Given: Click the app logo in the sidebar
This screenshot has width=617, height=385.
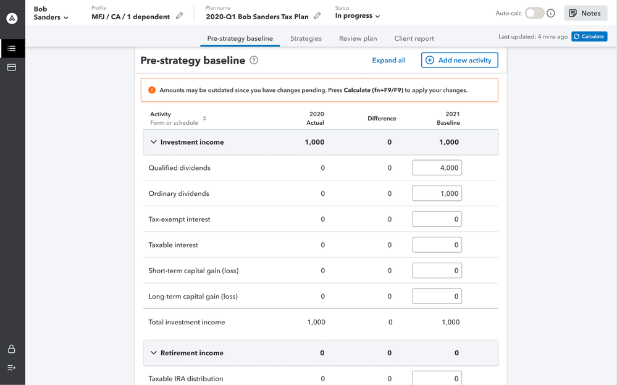Looking at the screenshot, I should click(12, 19).
